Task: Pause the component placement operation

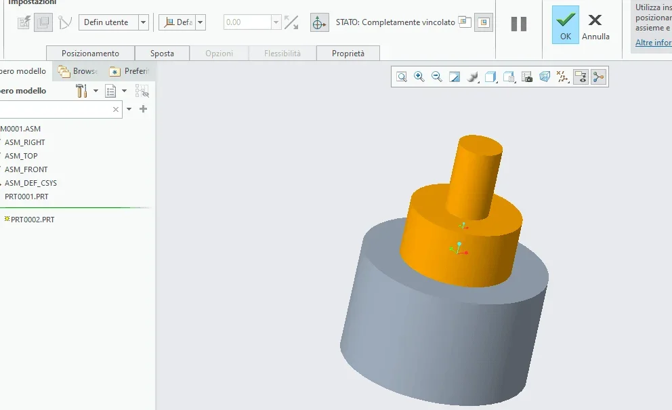Action: 519,24
